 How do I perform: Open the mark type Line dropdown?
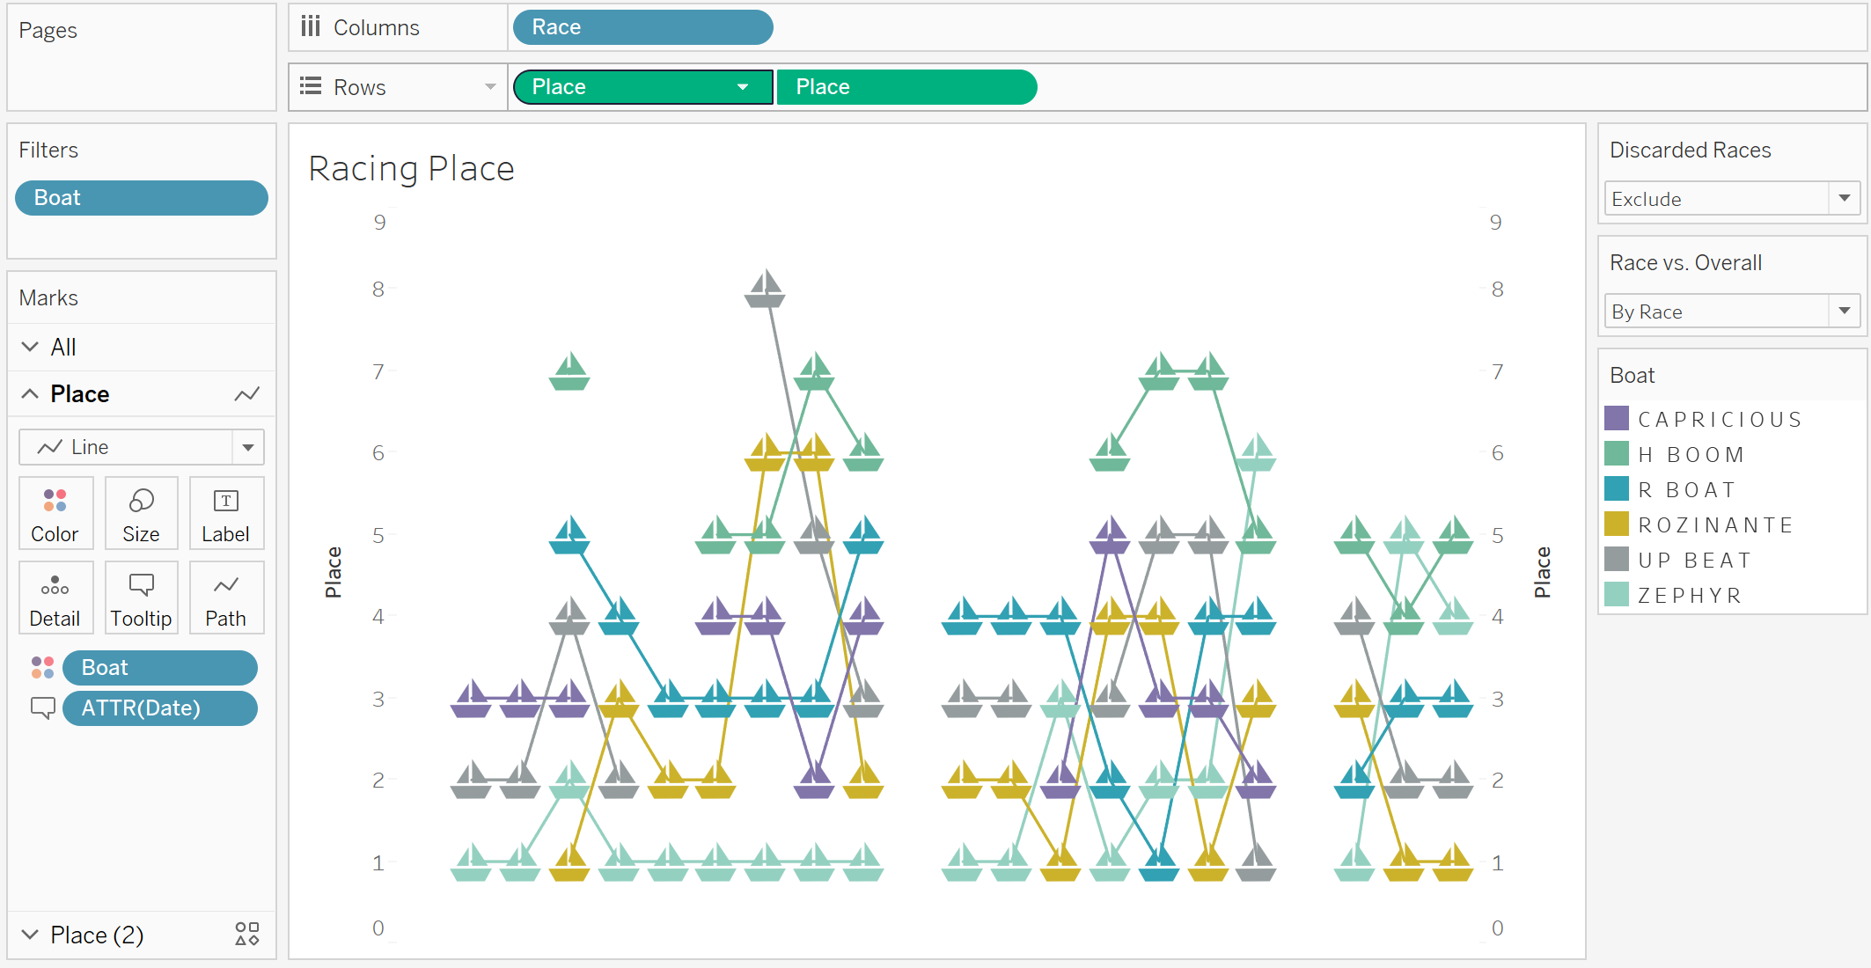point(247,446)
